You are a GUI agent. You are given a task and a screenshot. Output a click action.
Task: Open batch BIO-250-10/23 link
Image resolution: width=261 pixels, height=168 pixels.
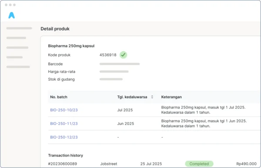pos(64,110)
